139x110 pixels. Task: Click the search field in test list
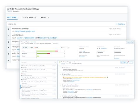tap(38, 62)
